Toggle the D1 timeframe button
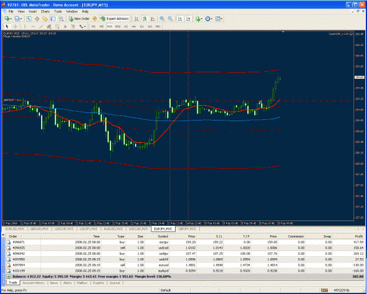This screenshot has height=294, width=367. [x=142, y=26]
